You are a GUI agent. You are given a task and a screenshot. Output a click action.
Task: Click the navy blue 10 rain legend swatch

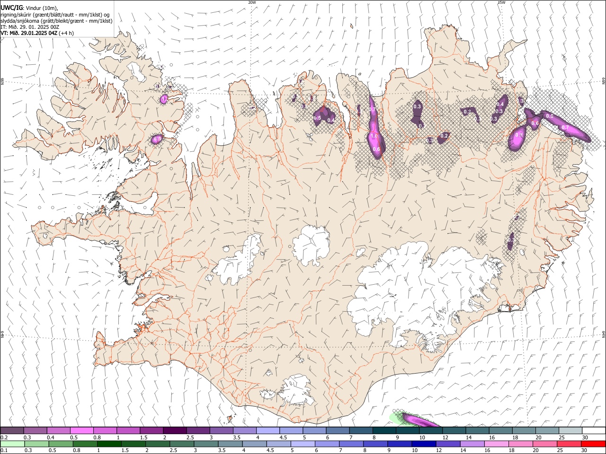[x=423, y=444]
